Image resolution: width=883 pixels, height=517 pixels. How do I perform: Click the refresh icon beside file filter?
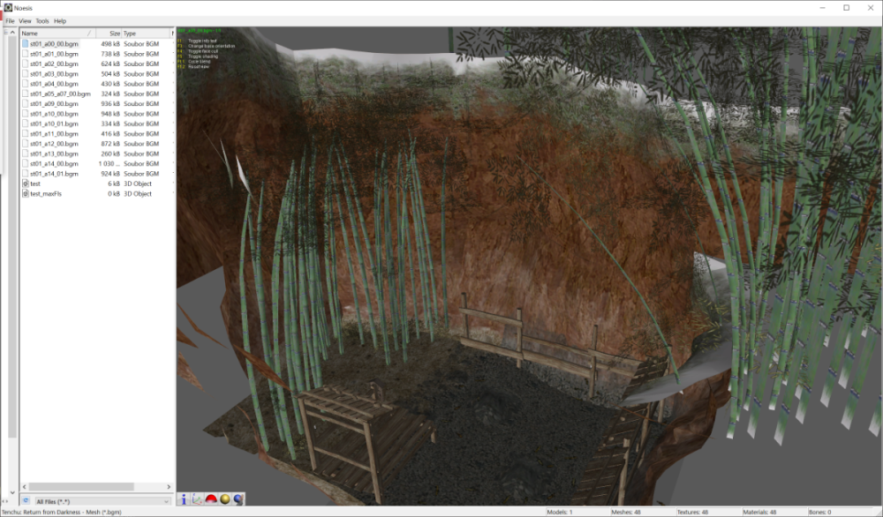26,501
